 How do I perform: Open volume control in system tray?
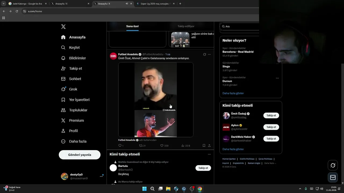tap(322, 189)
